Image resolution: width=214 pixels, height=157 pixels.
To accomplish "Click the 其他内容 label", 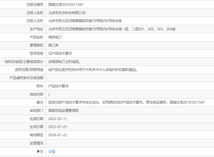I will point(36,94).
